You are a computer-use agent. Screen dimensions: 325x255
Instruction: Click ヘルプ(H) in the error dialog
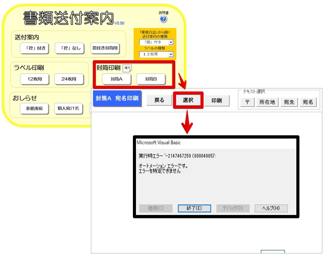(x=271, y=208)
